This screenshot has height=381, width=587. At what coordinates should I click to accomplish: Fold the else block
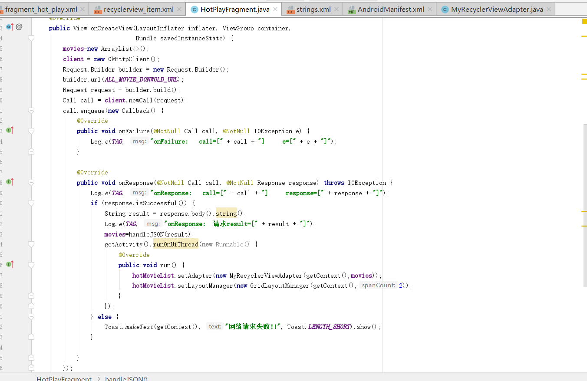(x=31, y=317)
